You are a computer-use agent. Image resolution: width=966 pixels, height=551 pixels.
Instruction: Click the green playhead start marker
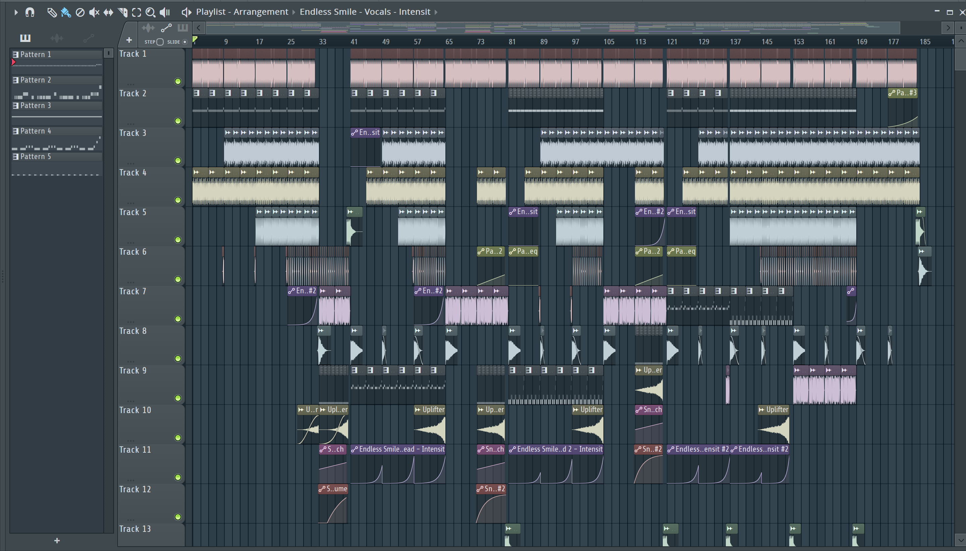(195, 39)
